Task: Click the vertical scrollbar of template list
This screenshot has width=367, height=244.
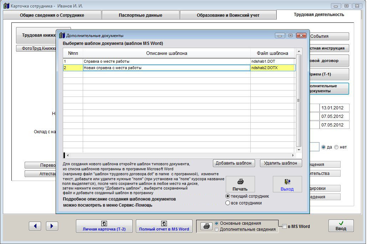Action: pos(299,100)
